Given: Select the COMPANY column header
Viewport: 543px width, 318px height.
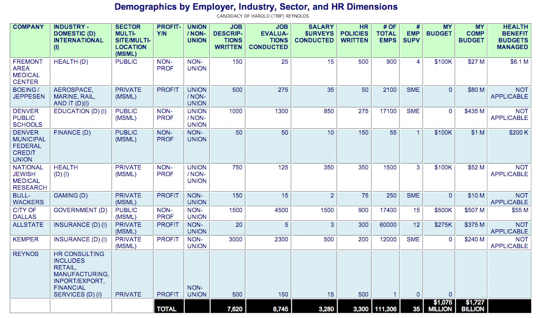Looking at the screenshot, I should (30, 40).
